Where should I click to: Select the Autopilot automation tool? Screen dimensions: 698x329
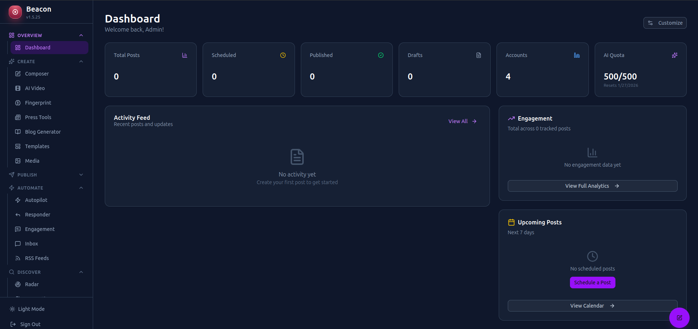(x=36, y=200)
